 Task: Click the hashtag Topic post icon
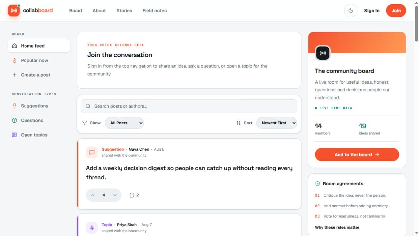click(x=92, y=228)
